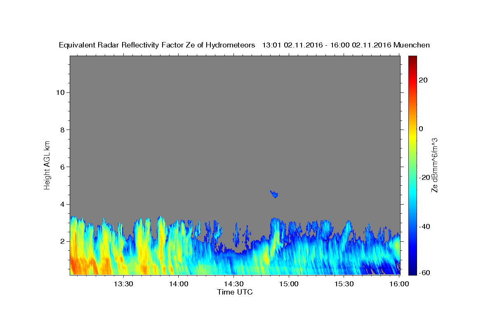Click the colorbar's 20 value label
The width and height of the screenshot is (495, 330).
tap(422, 80)
